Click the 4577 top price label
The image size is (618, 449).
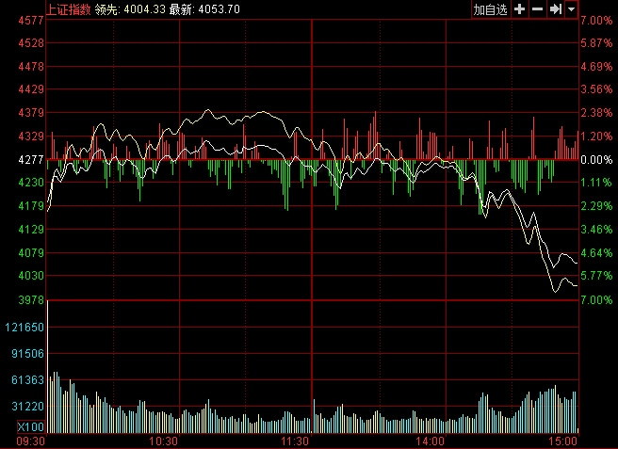(x=31, y=20)
